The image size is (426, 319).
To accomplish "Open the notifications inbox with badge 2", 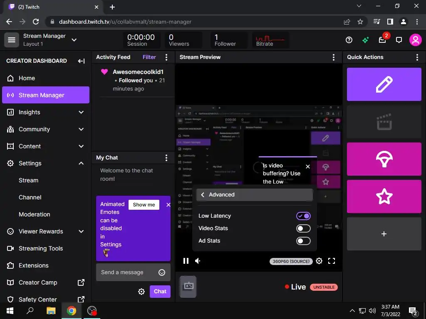I will tap(382, 40).
